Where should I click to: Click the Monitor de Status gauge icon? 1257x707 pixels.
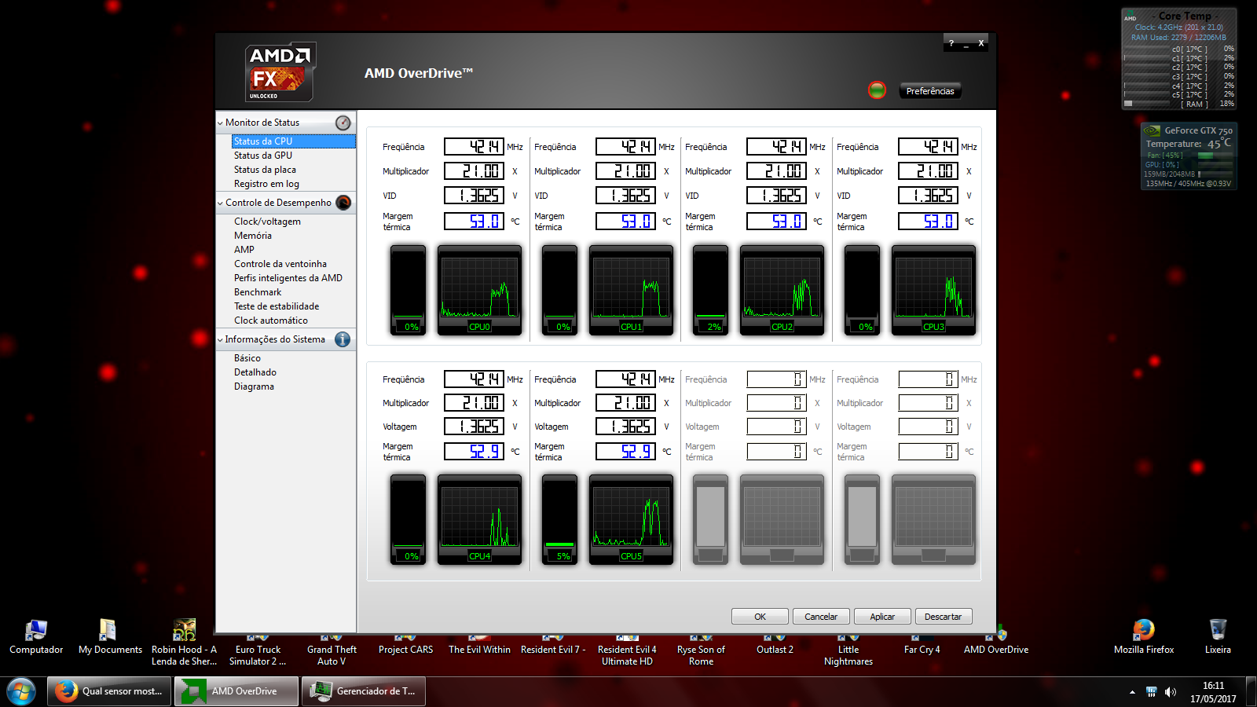tap(343, 123)
